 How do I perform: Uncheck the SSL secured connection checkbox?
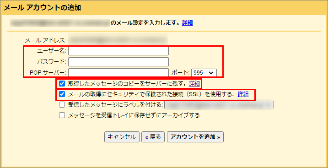(62, 94)
